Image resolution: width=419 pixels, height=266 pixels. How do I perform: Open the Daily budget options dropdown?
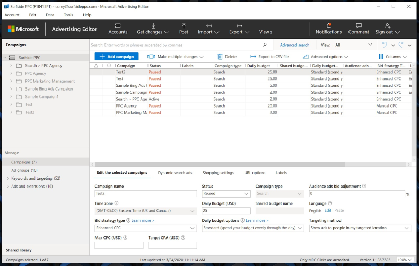coord(253,228)
